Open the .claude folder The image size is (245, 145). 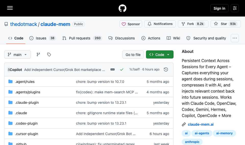point(21,113)
